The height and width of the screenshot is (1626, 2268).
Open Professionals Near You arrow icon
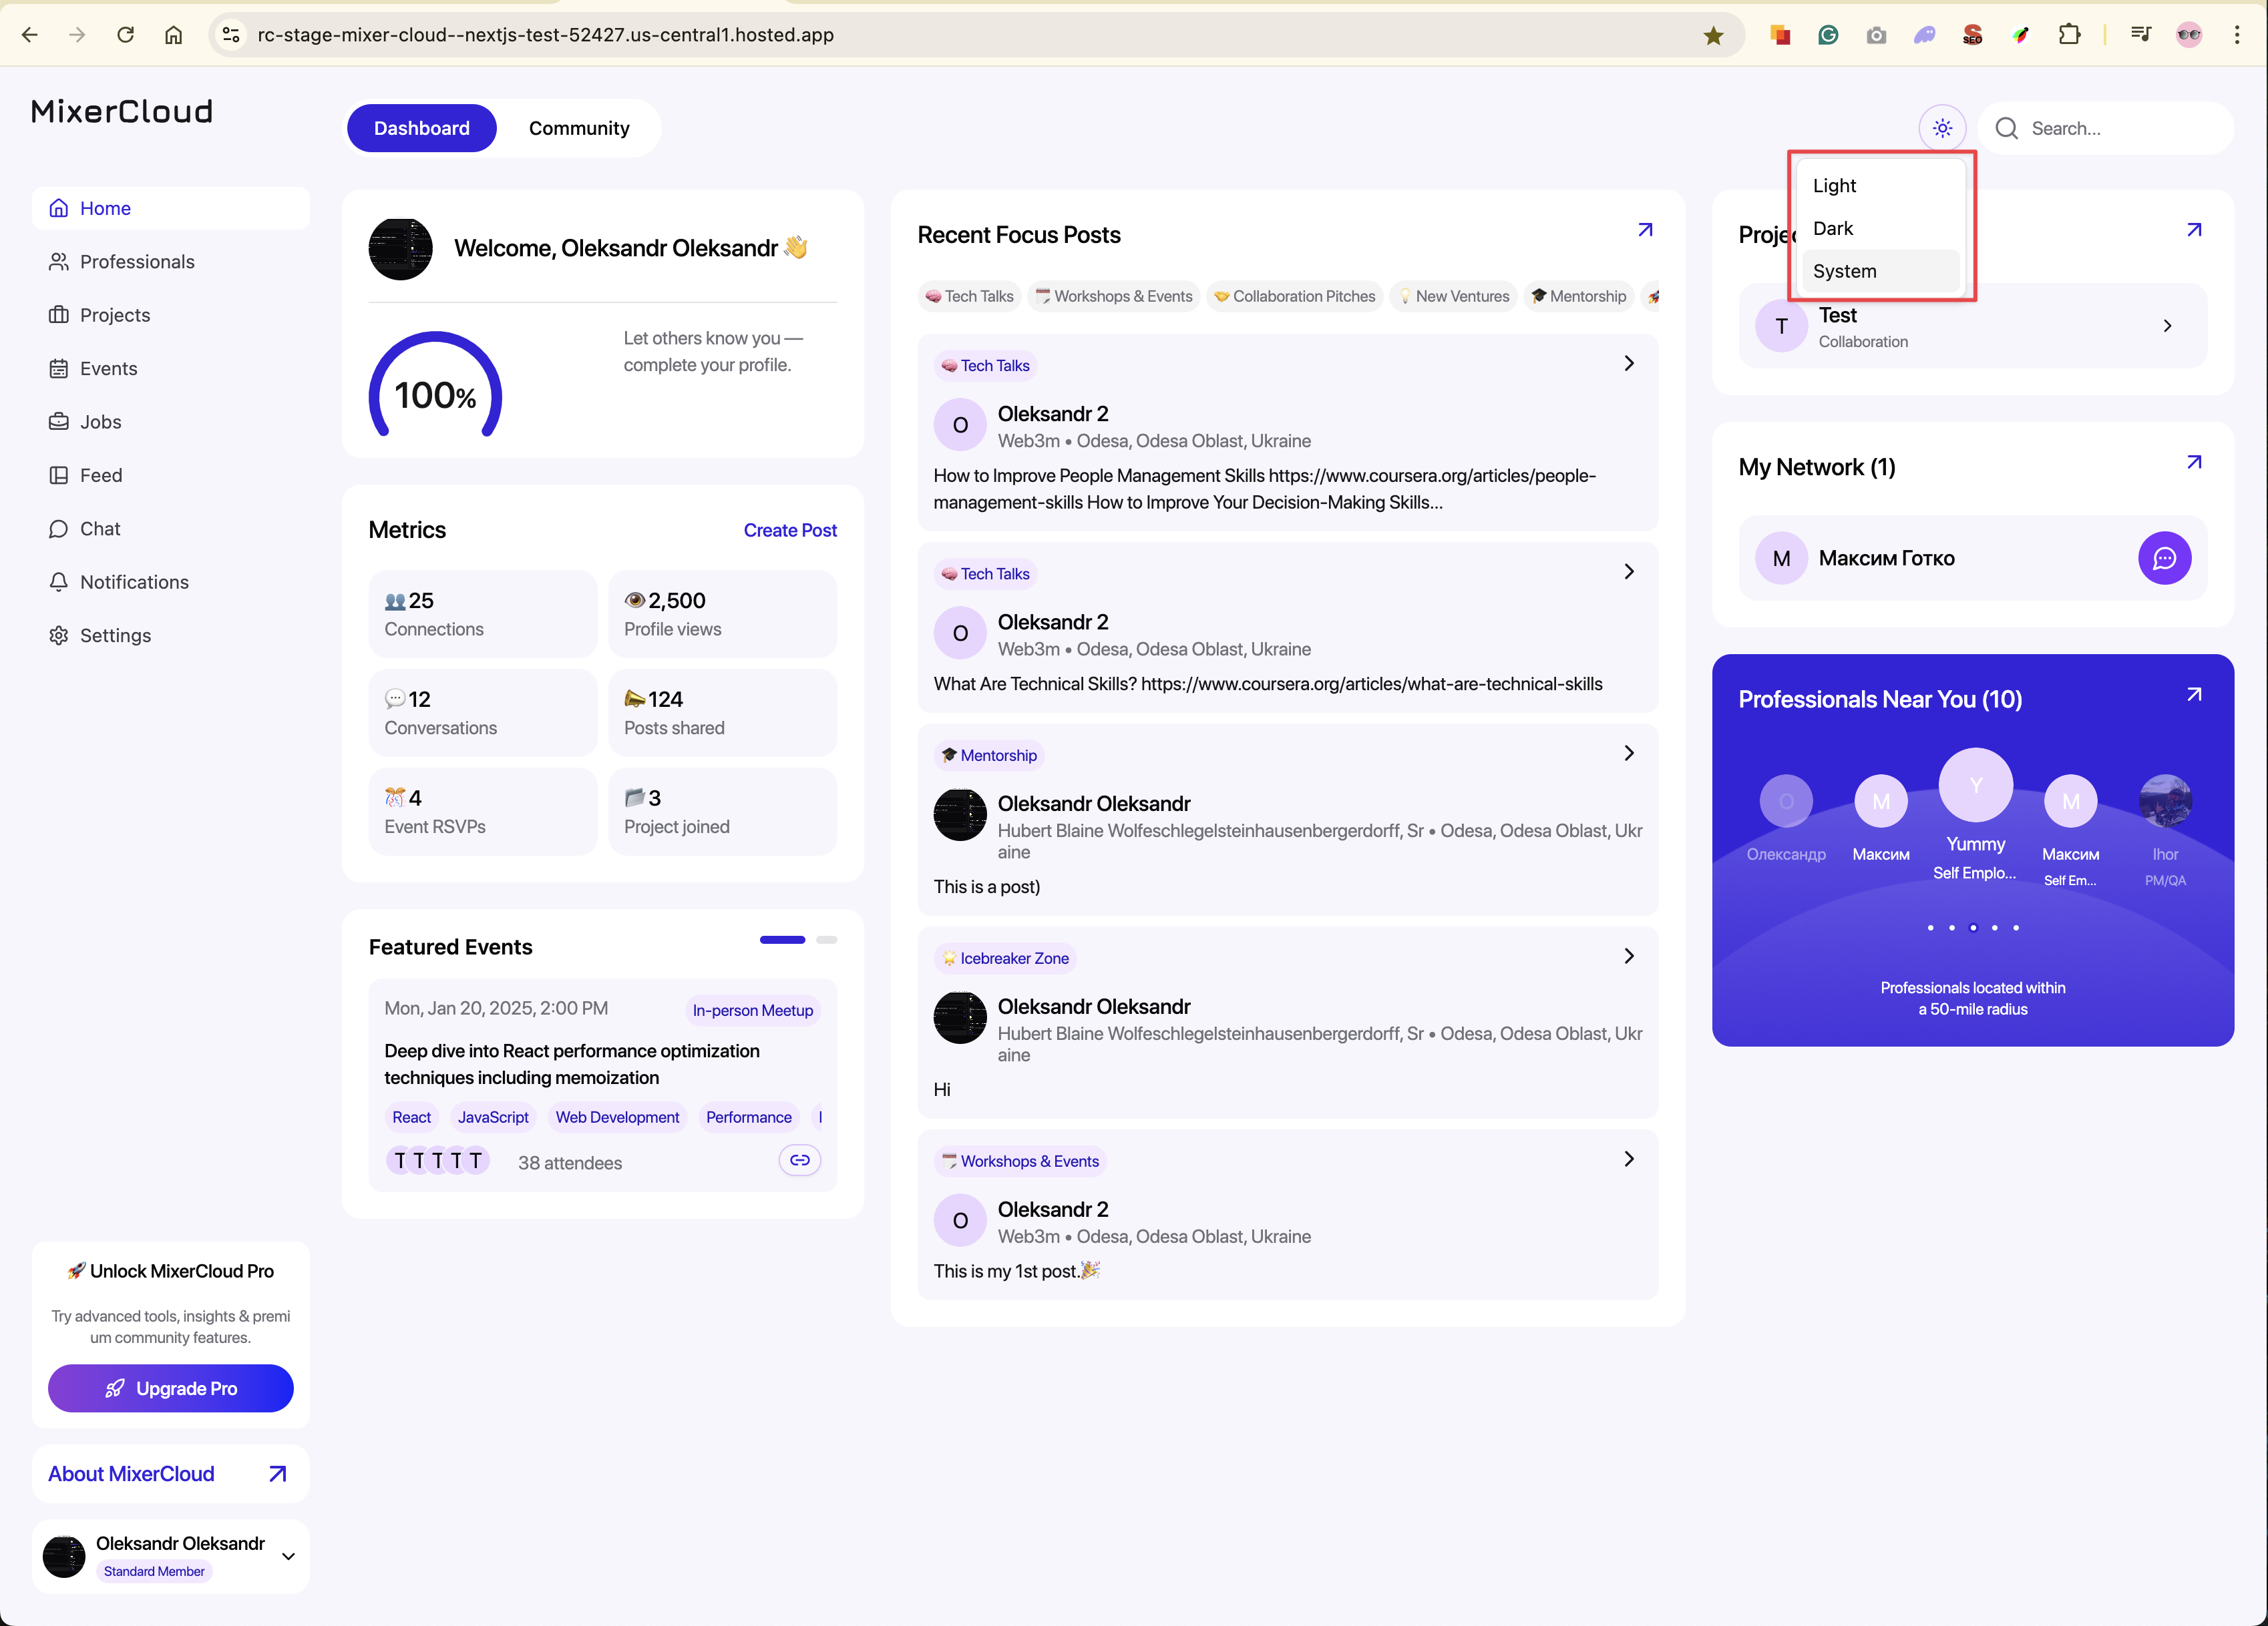(2194, 695)
